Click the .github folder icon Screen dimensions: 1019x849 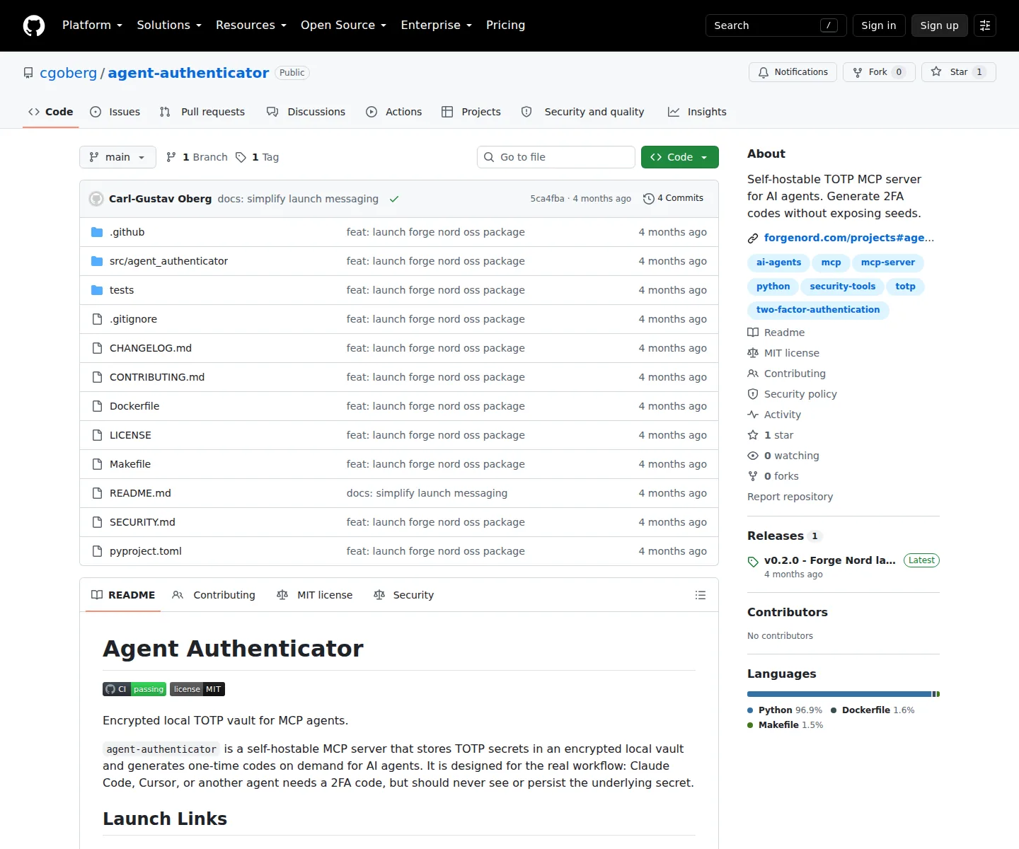97,232
